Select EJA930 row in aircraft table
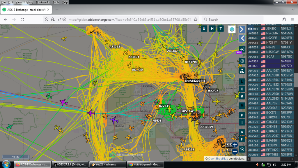 click(x=271, y=141)
